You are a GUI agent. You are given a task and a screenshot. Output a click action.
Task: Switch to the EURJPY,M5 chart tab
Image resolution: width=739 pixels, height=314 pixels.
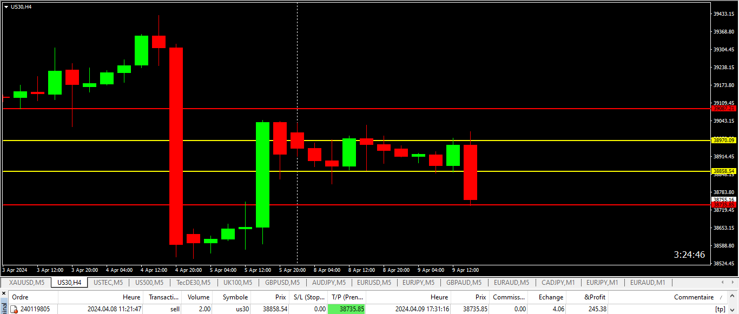click(x=418, y=282)
